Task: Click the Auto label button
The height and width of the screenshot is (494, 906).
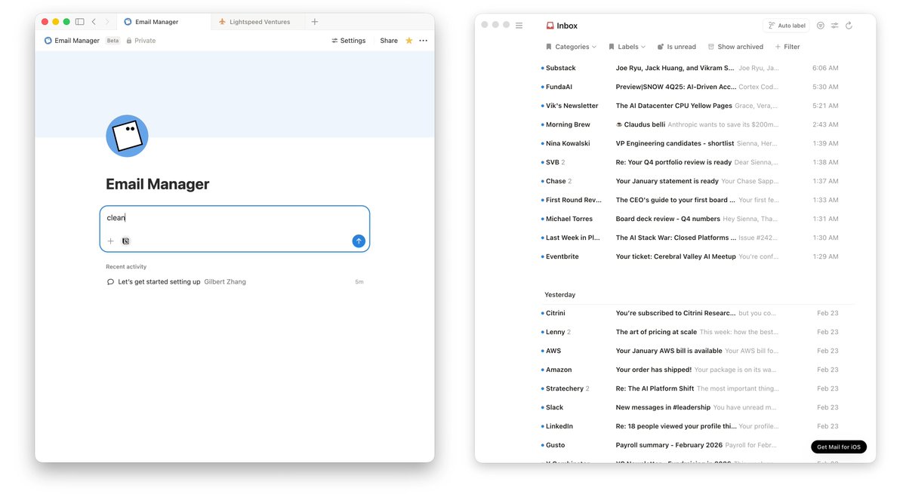Action: pos(786,26)
